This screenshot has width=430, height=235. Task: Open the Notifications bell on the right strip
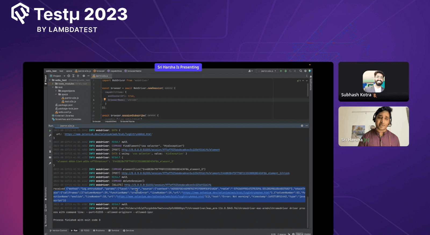click(x=311, y=77)
